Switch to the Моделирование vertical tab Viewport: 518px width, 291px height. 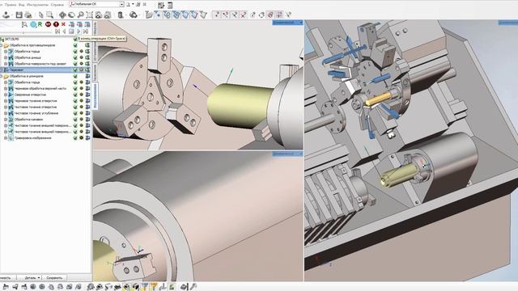[96, 96]
